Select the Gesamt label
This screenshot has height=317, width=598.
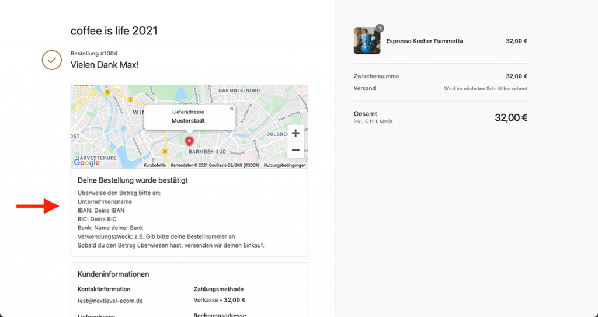[366, 114]
